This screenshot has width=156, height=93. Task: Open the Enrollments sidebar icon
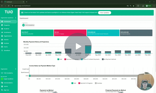coord(2,33)
